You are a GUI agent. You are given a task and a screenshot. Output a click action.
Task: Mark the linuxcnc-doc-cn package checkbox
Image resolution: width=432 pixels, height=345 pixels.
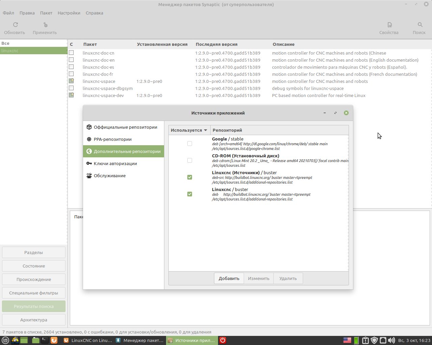(71, 53)
